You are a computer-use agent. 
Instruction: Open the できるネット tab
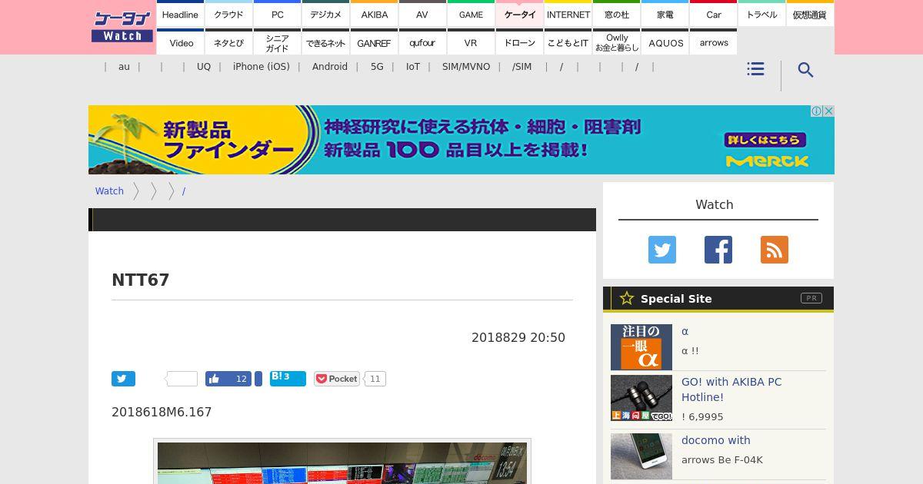tap(325, 43)
